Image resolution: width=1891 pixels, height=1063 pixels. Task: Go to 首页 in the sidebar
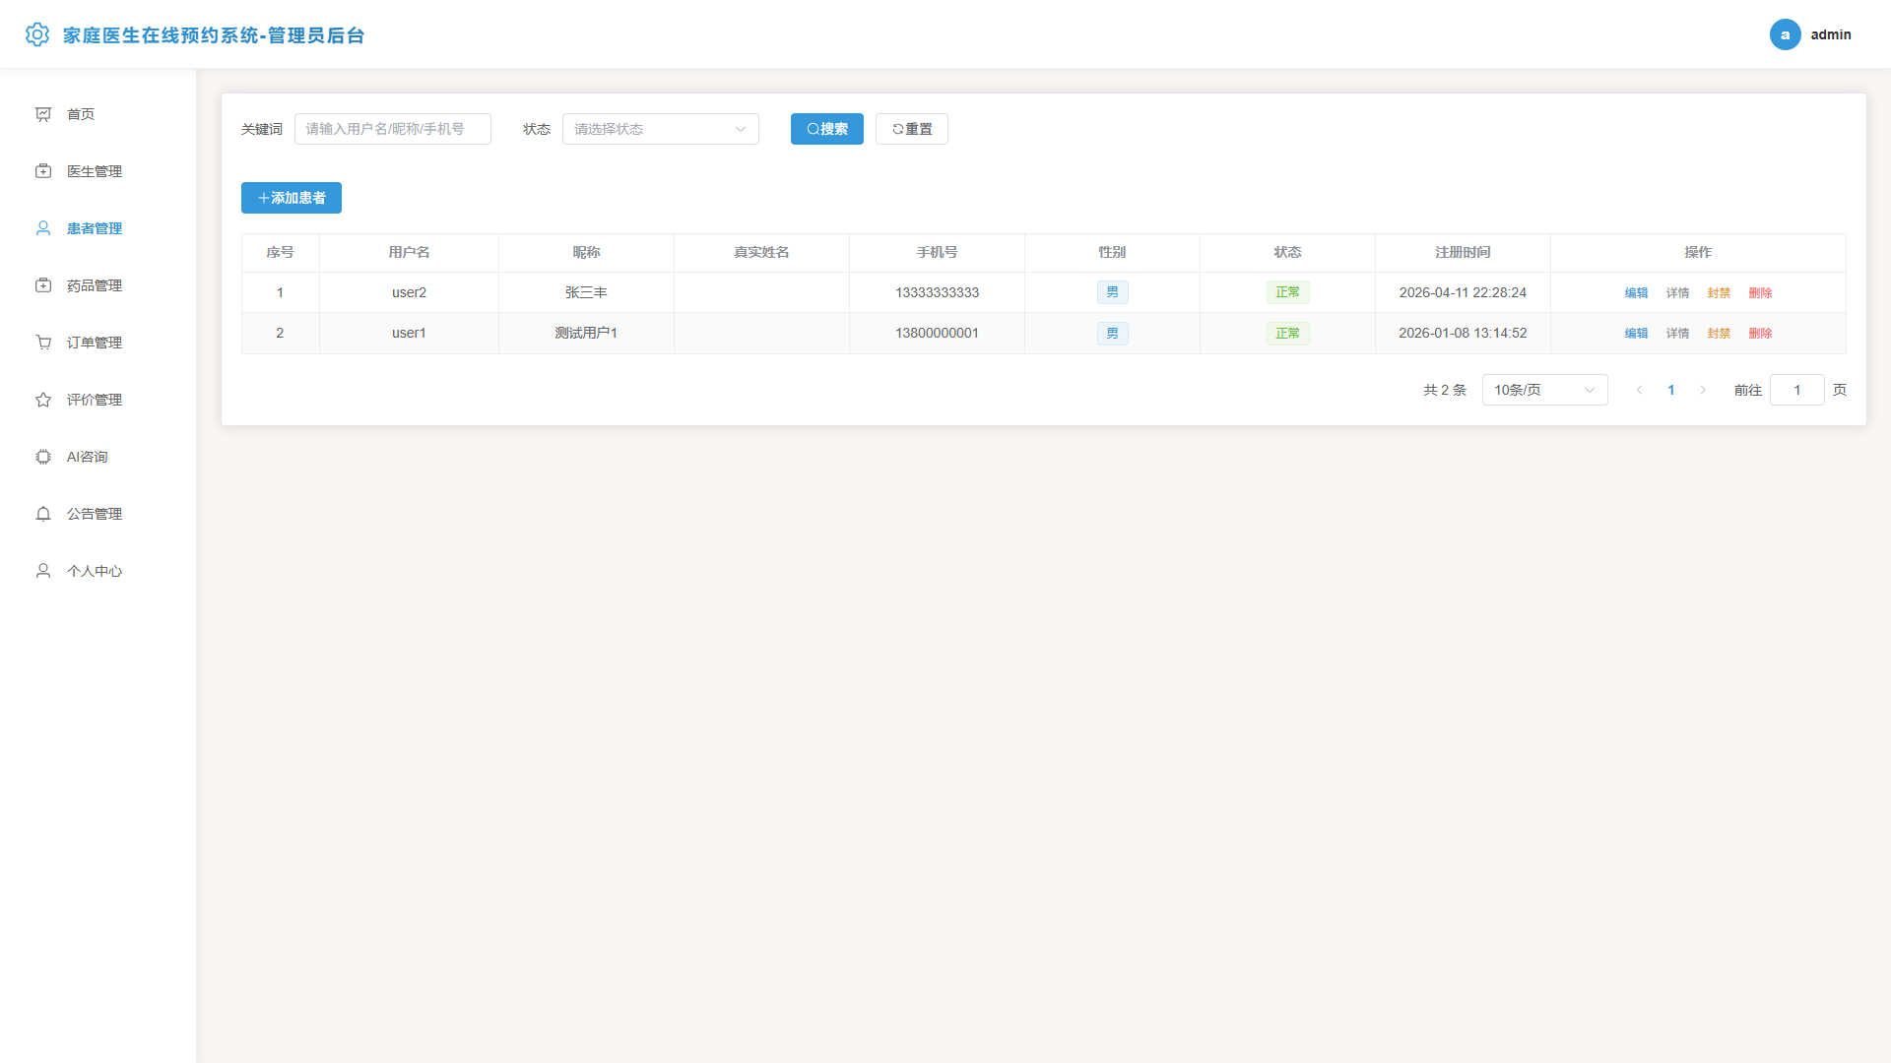[x=98, y=114]
